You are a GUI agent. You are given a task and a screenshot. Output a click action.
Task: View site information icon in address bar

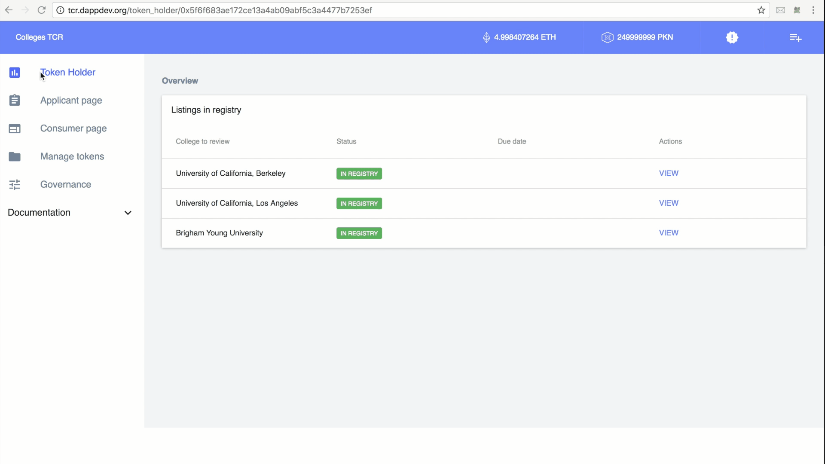point(60,10)
